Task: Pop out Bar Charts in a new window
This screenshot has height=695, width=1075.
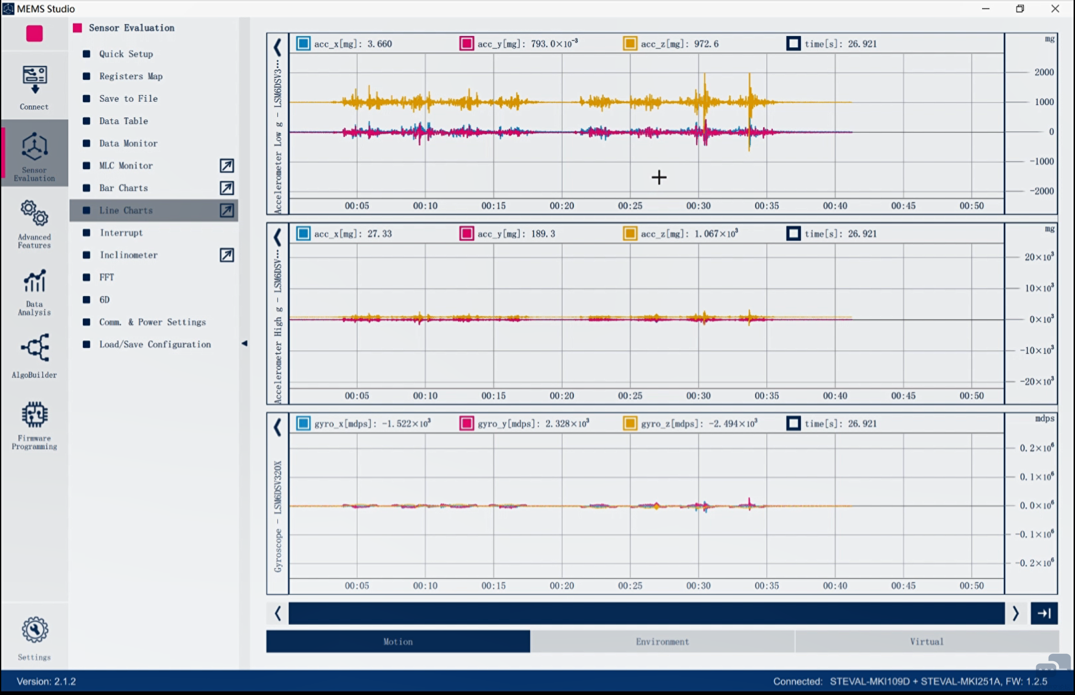Action: (226, 188)
